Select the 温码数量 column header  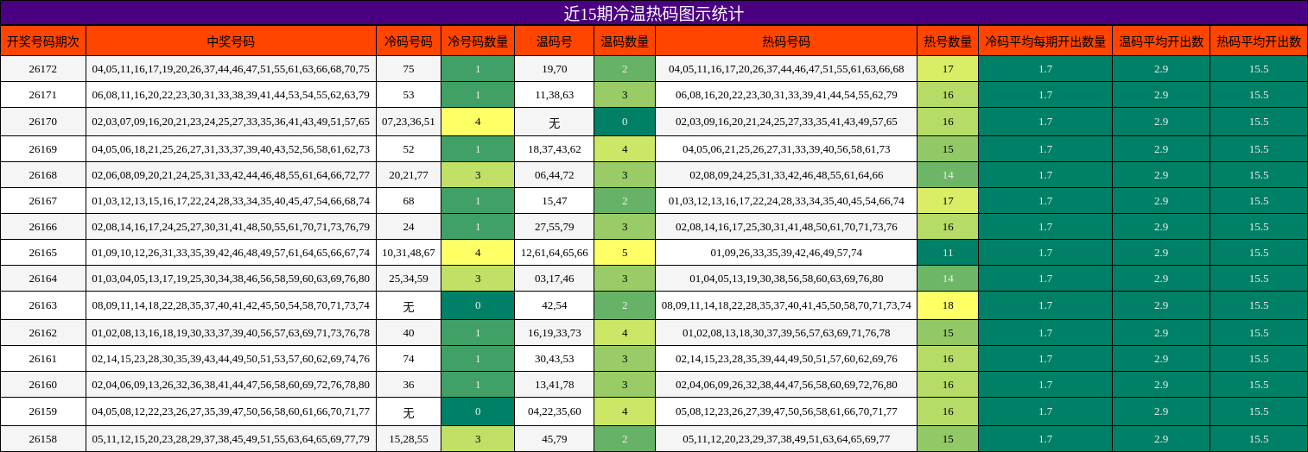tap(625, 41)
